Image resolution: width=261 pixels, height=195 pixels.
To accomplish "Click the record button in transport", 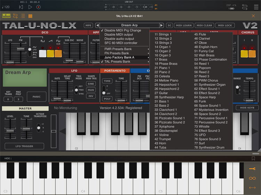I will tap(38, 7).
